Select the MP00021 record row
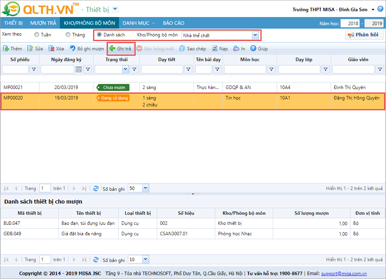 (193, 87)
